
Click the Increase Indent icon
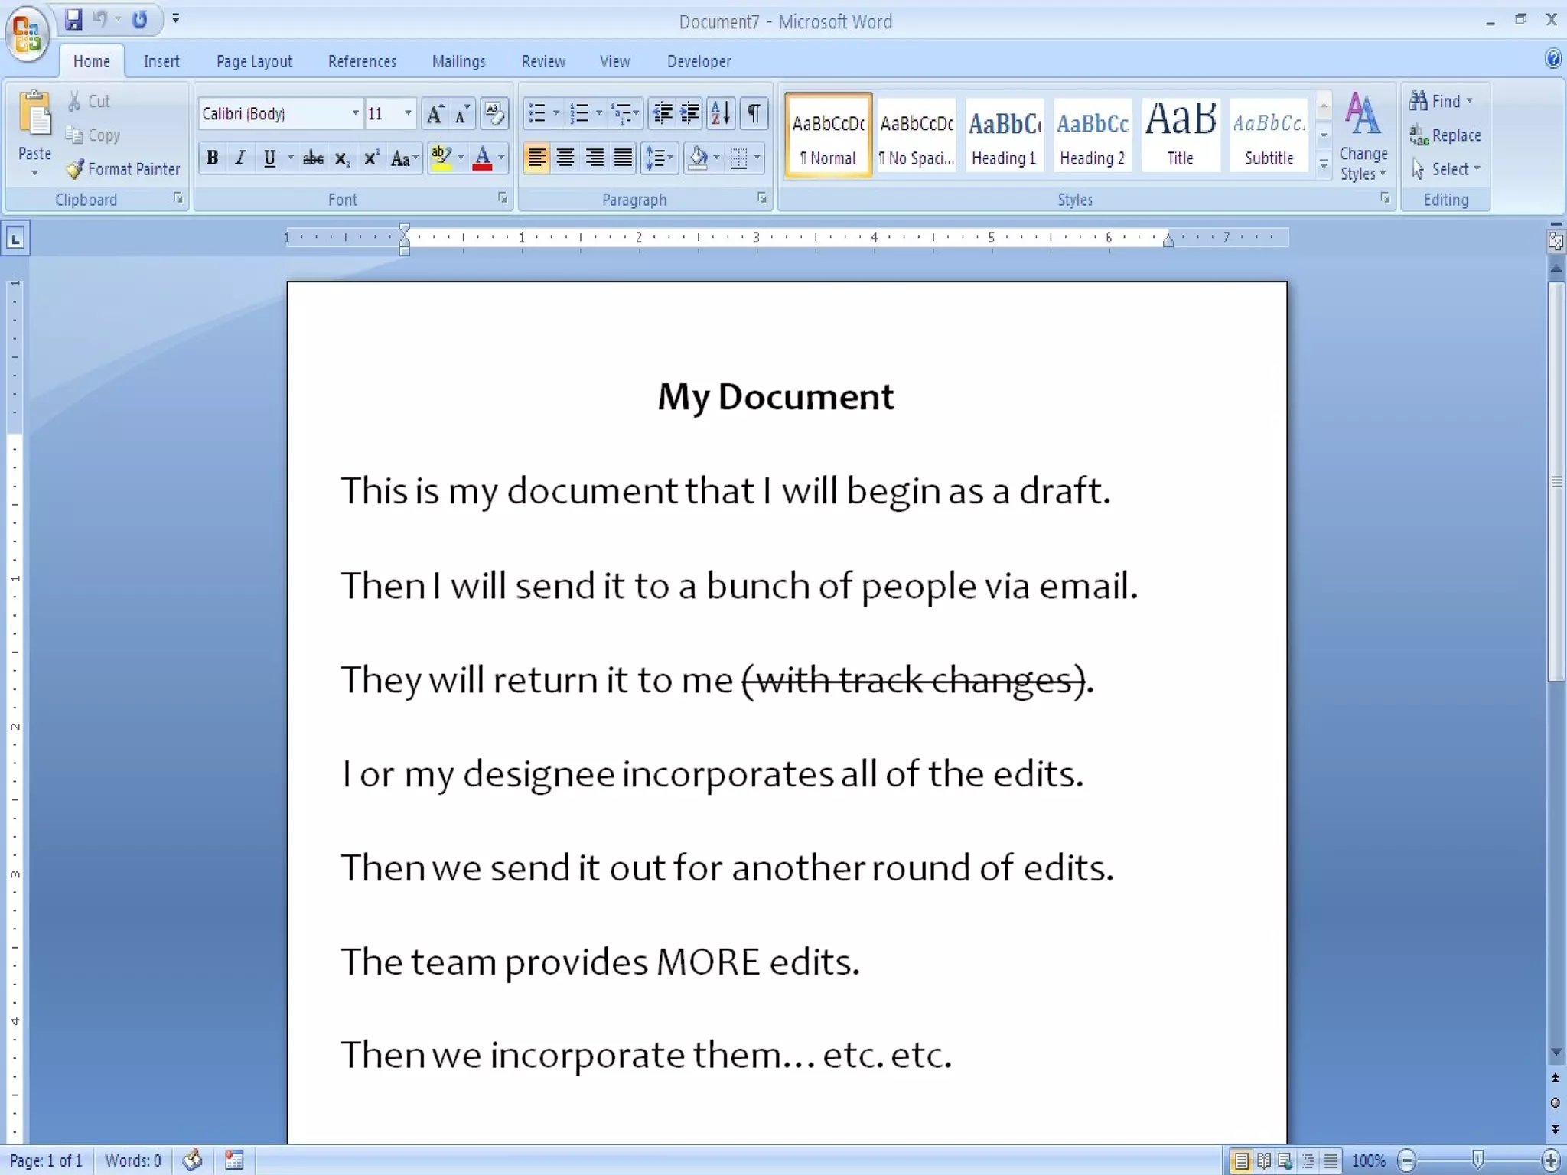pyautogui.click(x=690, y=114)
